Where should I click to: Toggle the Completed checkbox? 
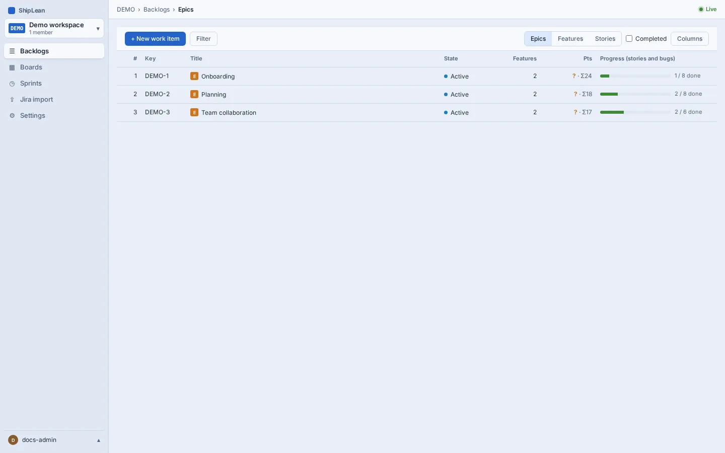point(629,39)
